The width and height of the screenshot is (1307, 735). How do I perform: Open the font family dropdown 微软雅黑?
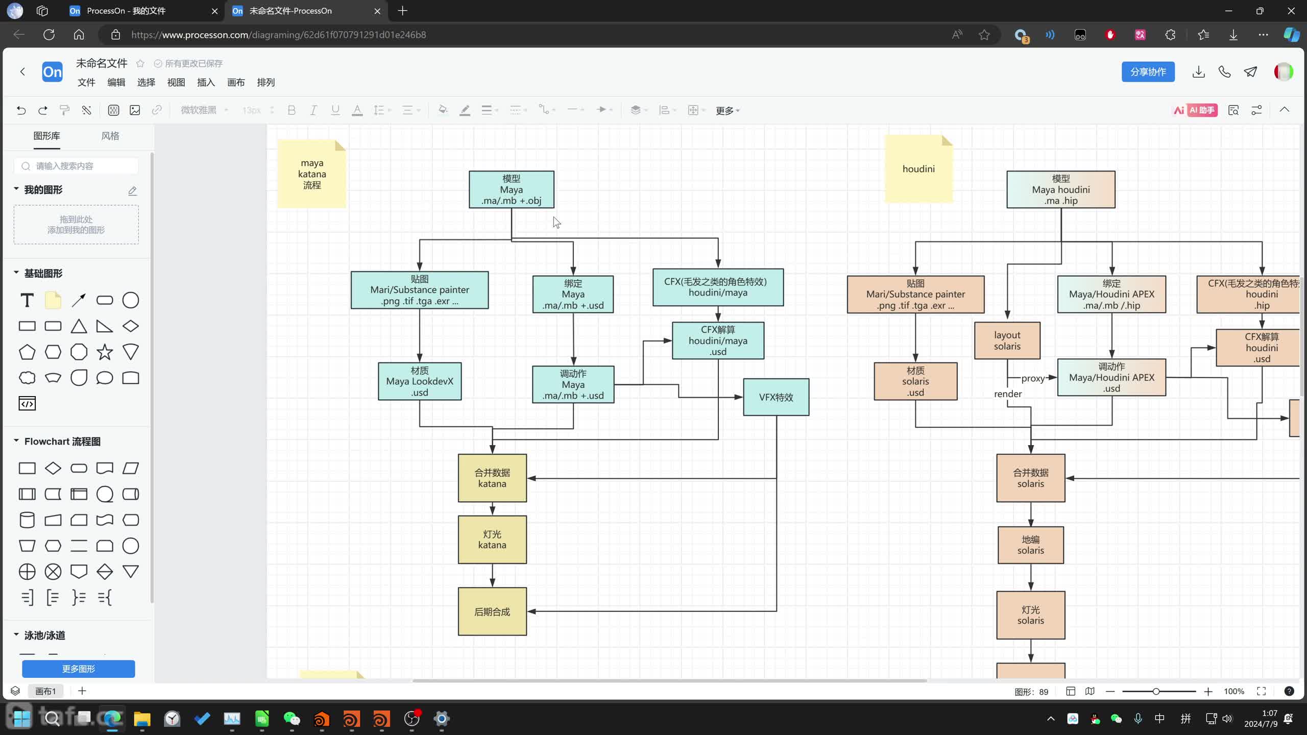pos(204,110)
